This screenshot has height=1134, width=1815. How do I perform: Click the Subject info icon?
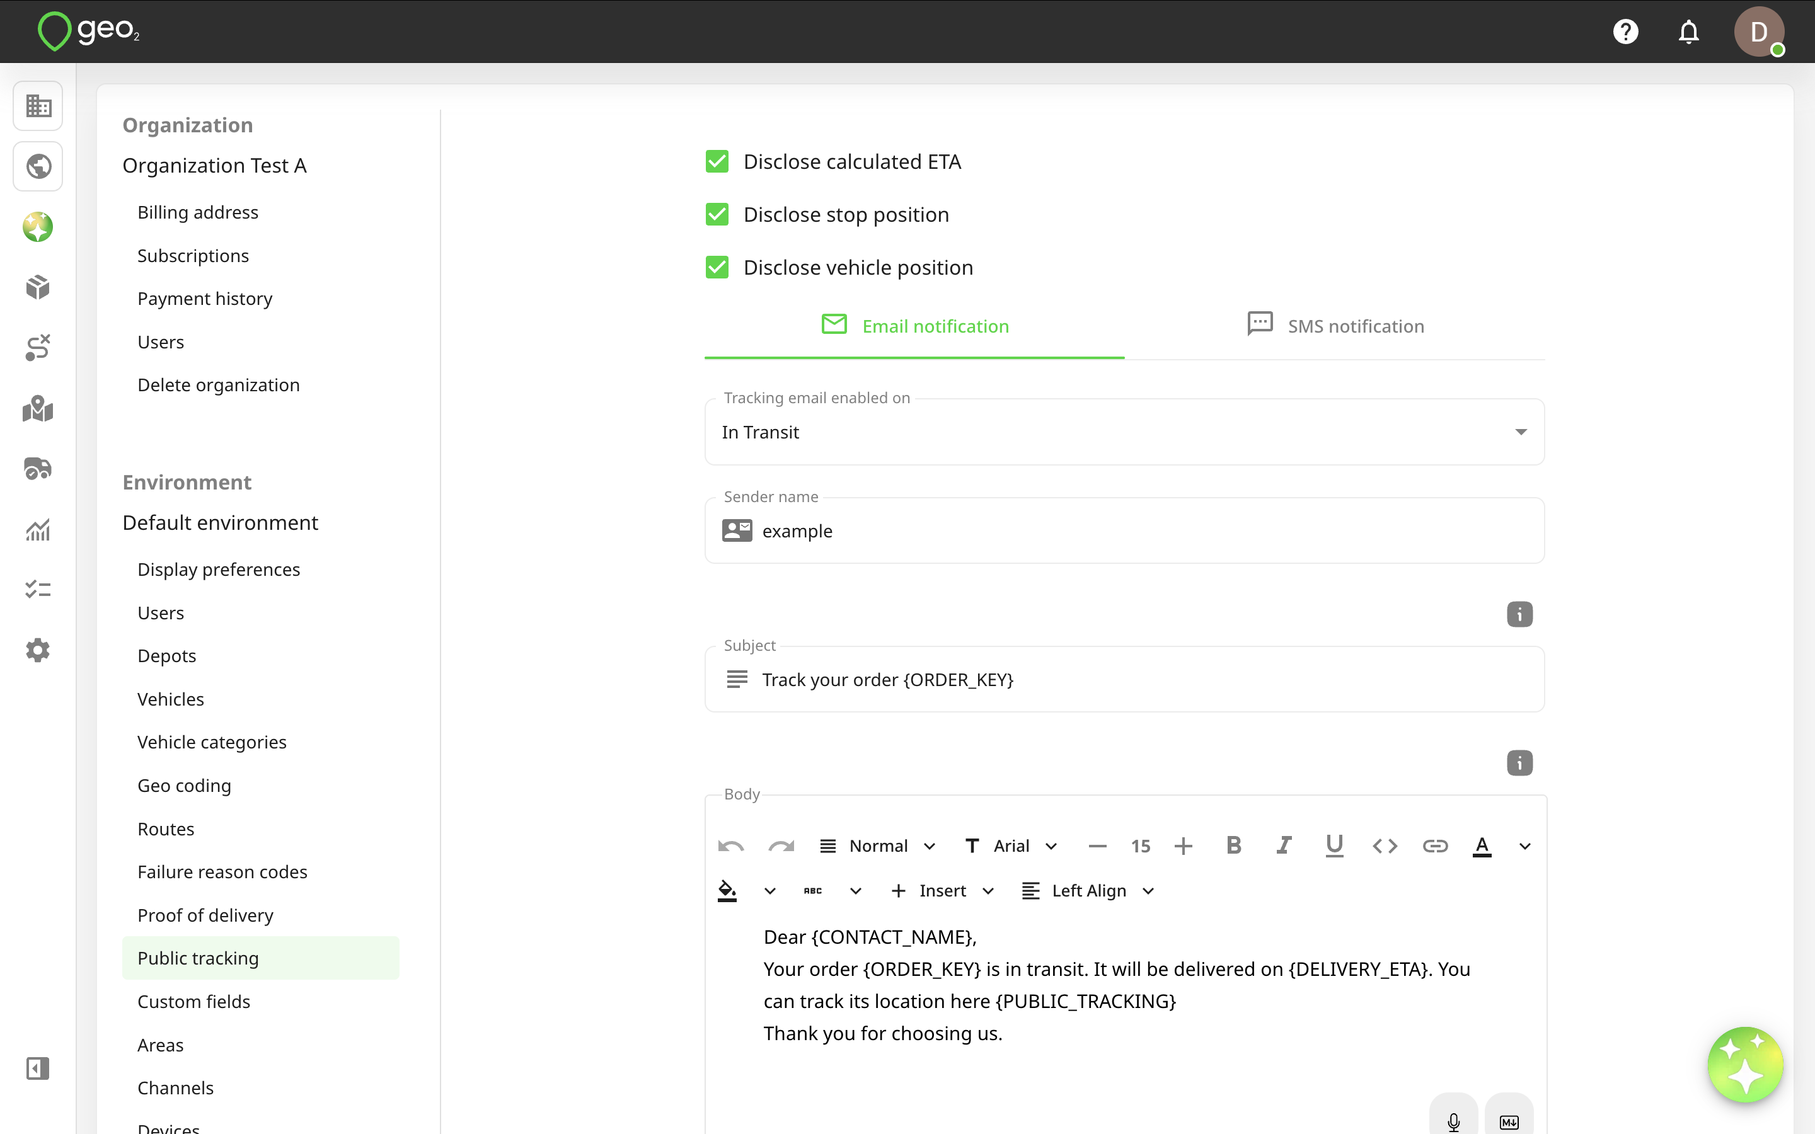tap(1519, 614)
